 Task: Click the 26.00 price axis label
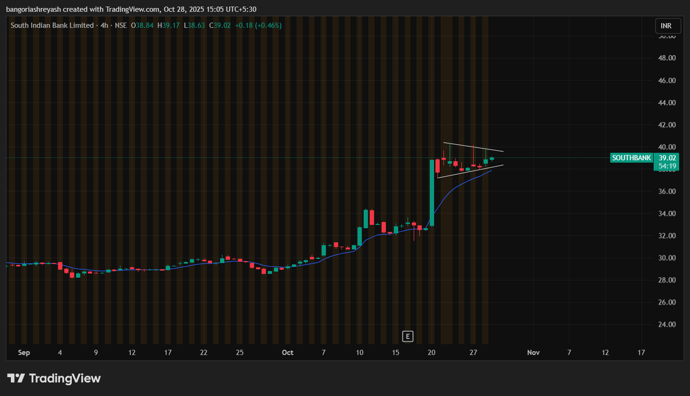(x=667, y=302)
